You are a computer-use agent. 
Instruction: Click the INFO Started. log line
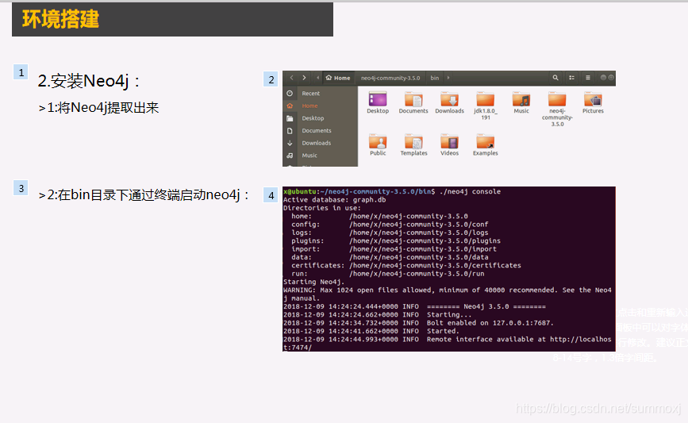click(x=371, y=331)
